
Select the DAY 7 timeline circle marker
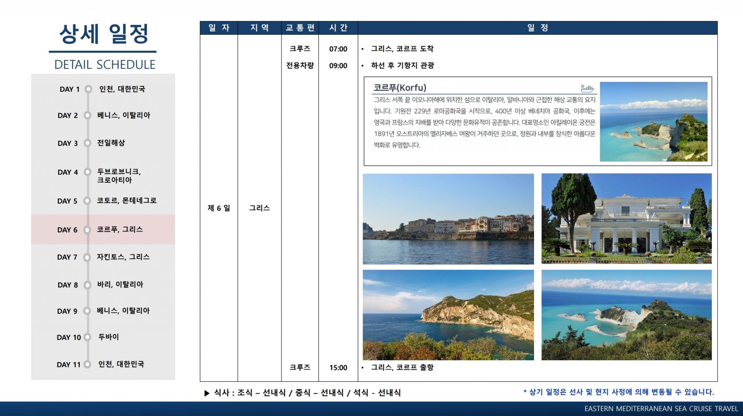point(87,257)
